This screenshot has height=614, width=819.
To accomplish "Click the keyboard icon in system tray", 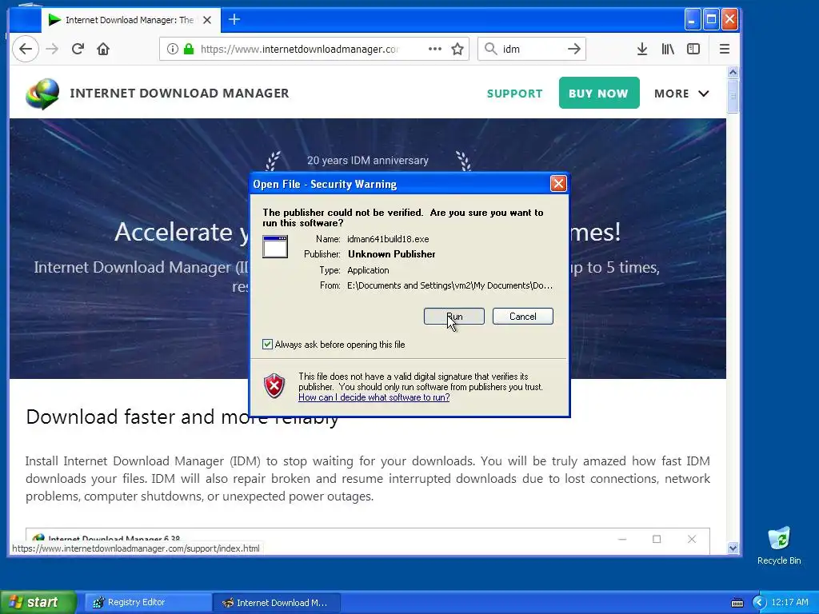I will [x=737, y=603].
